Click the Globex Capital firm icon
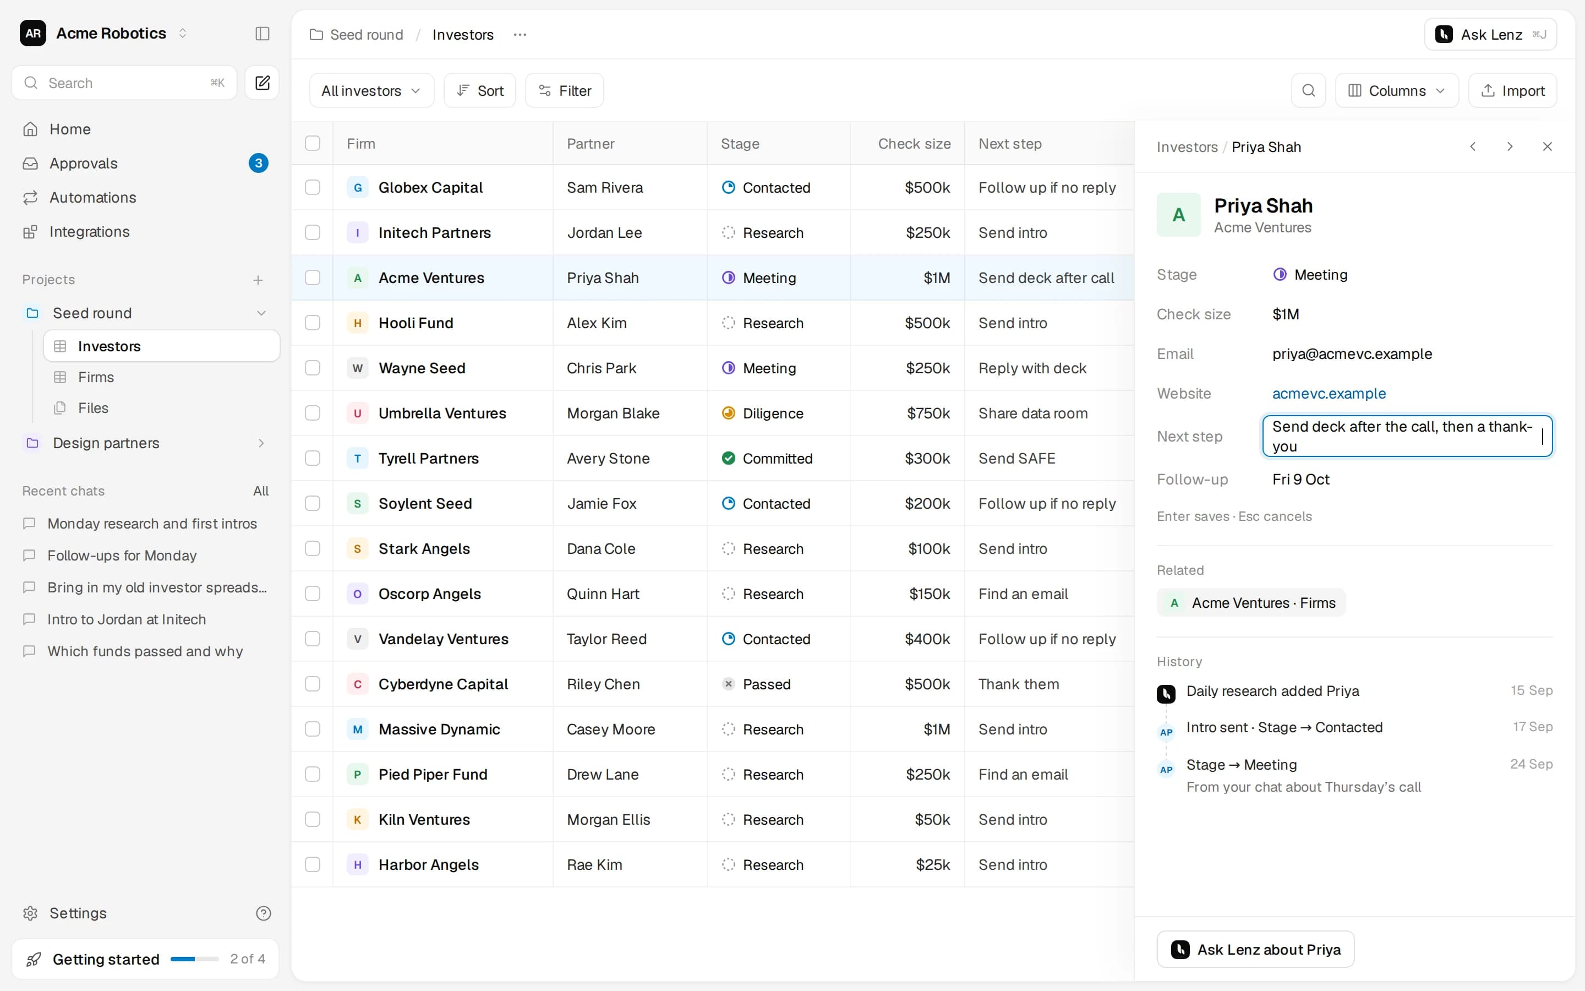 pos(357,187)
